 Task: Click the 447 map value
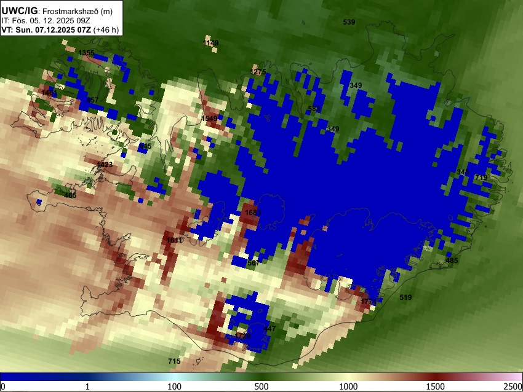click(x=269, y=329)
